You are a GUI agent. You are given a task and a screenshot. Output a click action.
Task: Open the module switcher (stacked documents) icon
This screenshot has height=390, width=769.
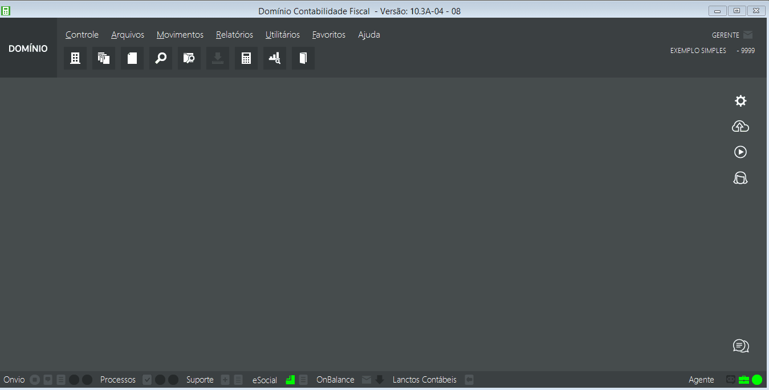point(103,58)
